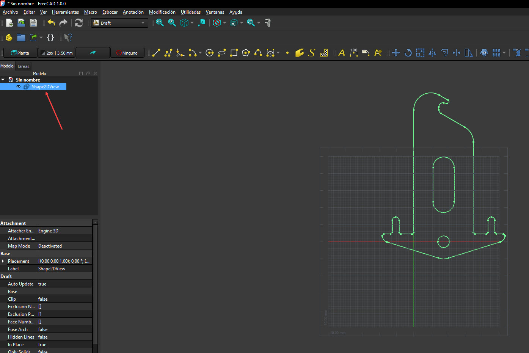
Task: Open the draw style icon
Action: tap(217, 23)
